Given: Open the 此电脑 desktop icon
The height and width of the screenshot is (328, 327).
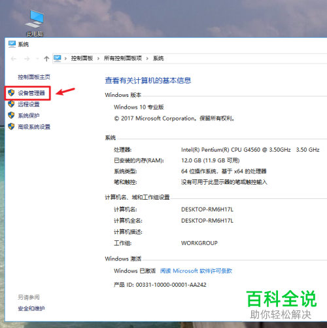Looking at the screenshot, I should [35, 23].
